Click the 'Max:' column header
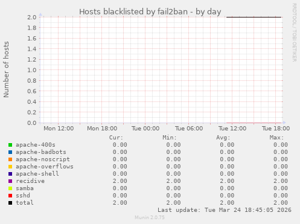 (x=276, y=138)
